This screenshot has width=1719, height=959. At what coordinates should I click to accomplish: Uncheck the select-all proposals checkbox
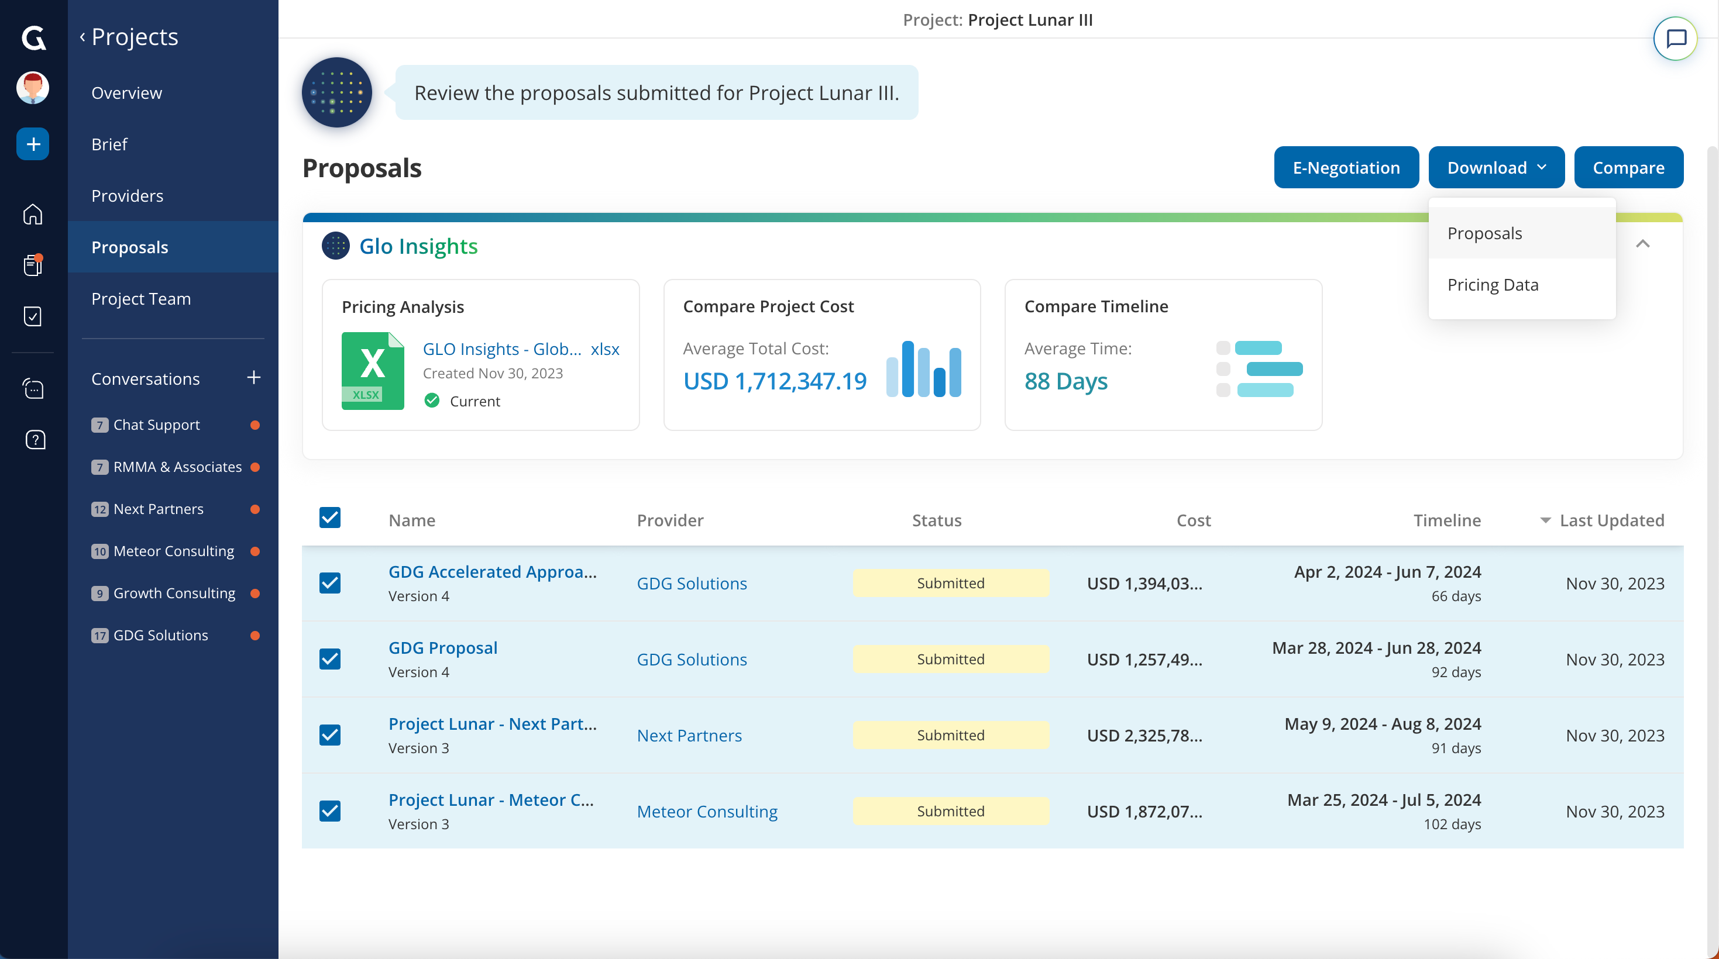click(x=329, y=518)
